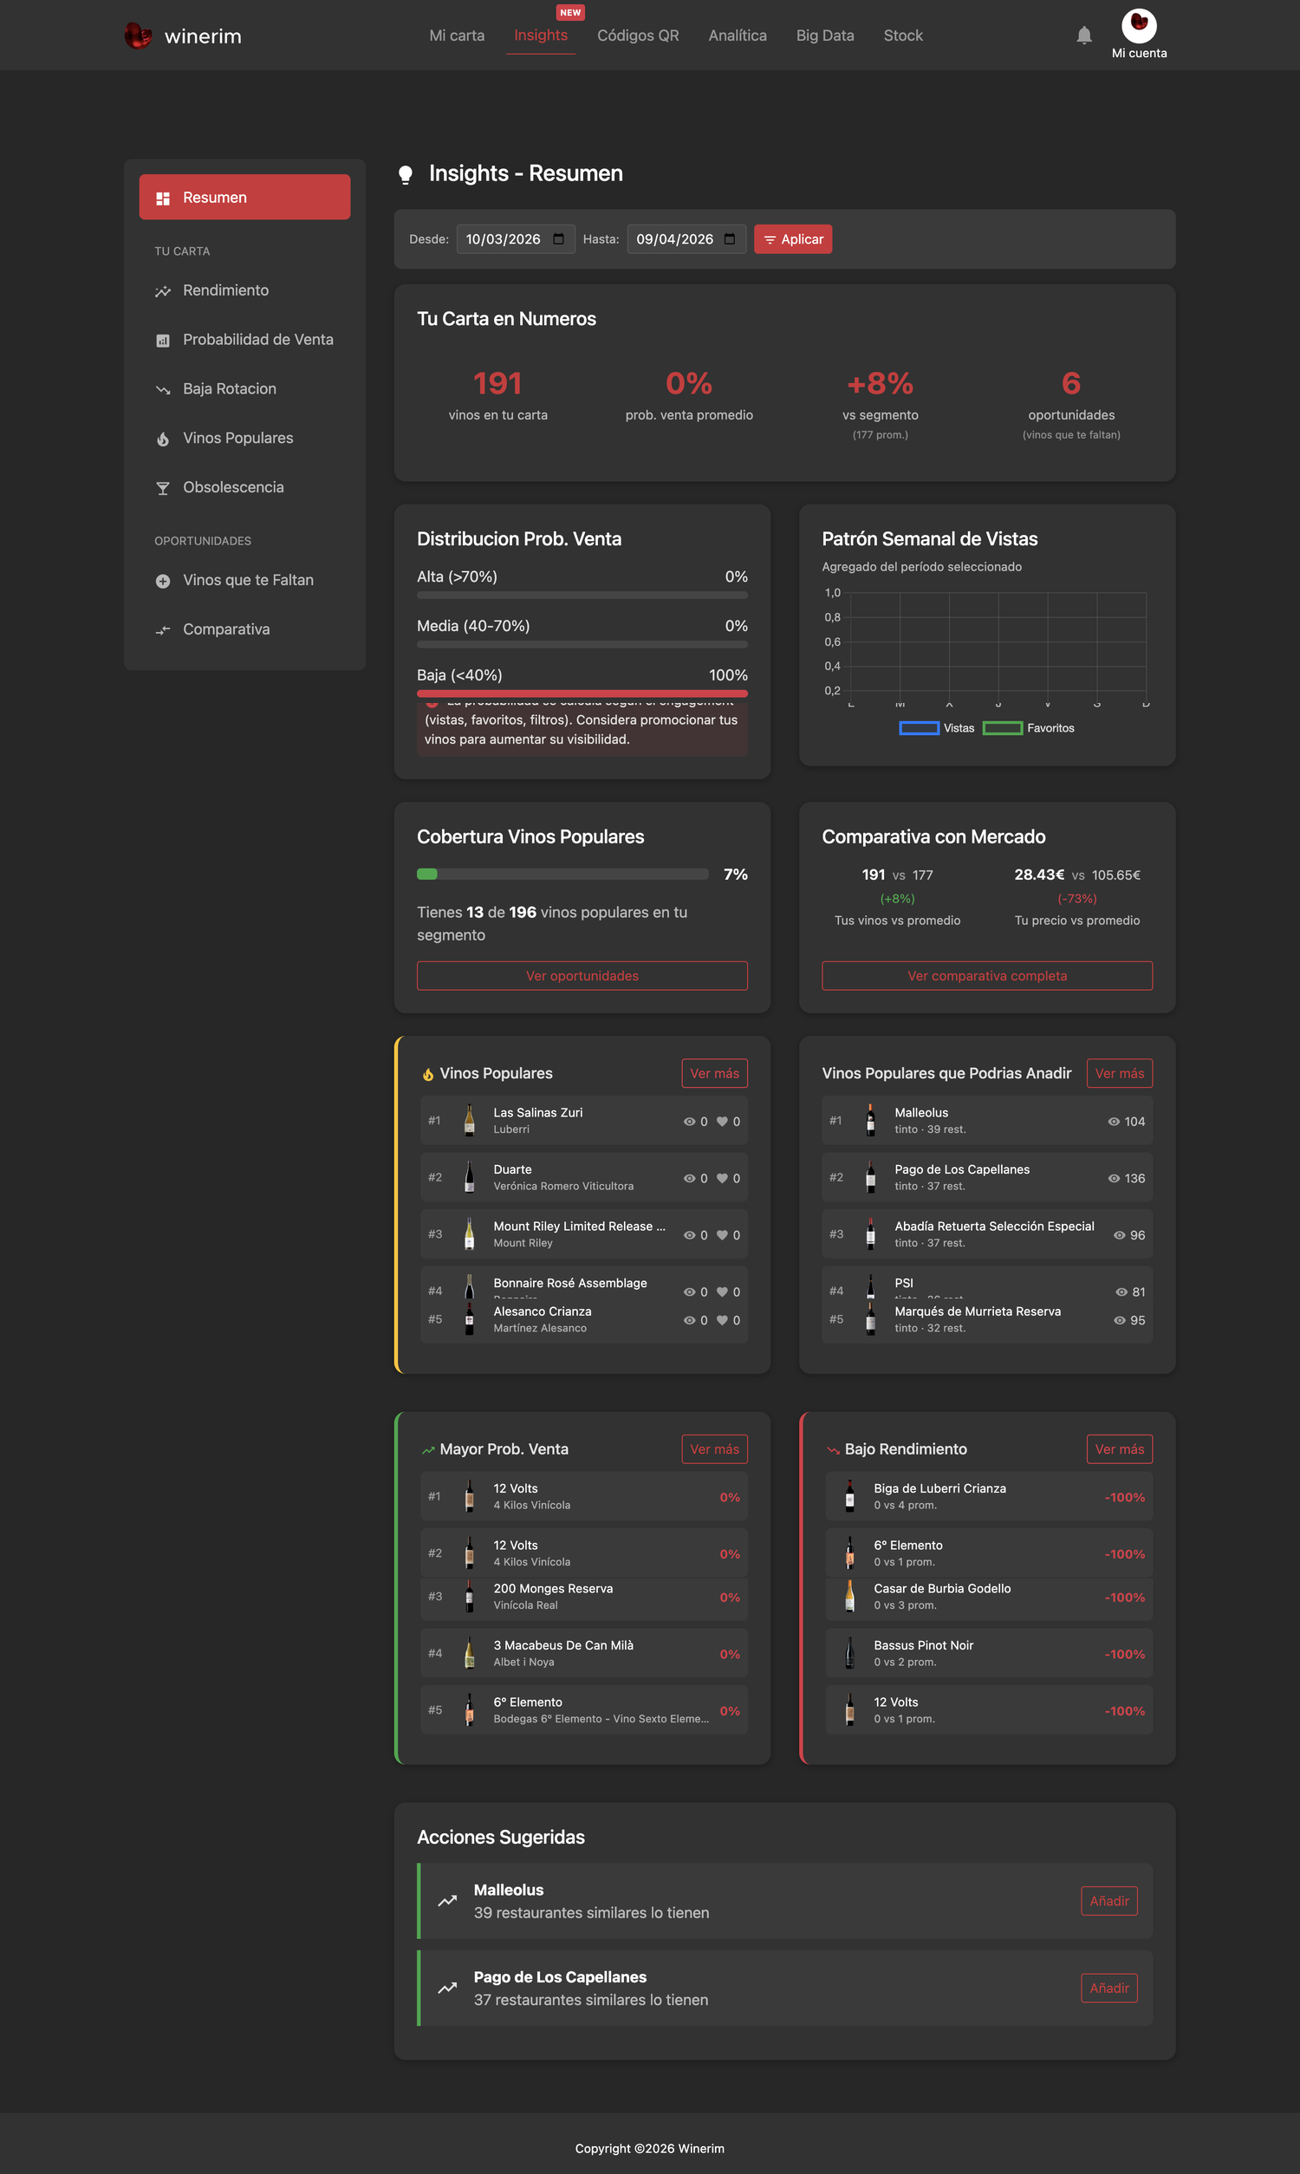Click the Baja Rotacion trend icon

point(163,389)
